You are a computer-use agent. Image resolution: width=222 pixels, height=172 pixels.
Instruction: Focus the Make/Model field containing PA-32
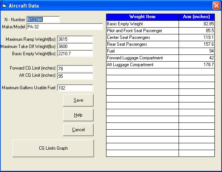coord(65,27)
